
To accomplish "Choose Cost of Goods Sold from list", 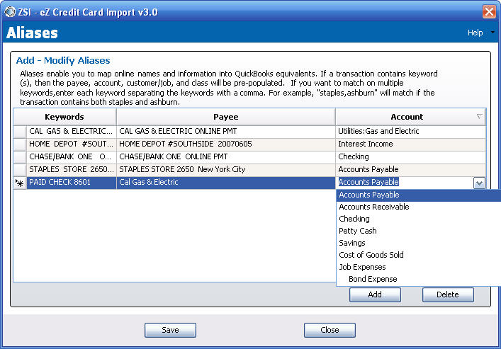I will 419,255.
